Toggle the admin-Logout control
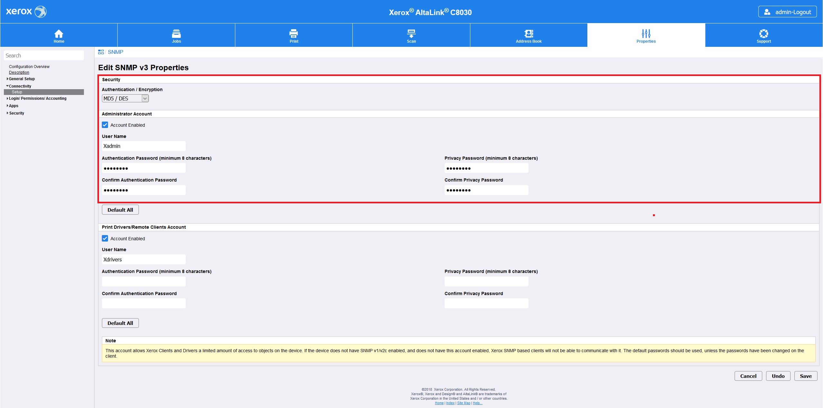Image resolution: width=823 pixels, height=408 pixels. click(x=788, y=11)
